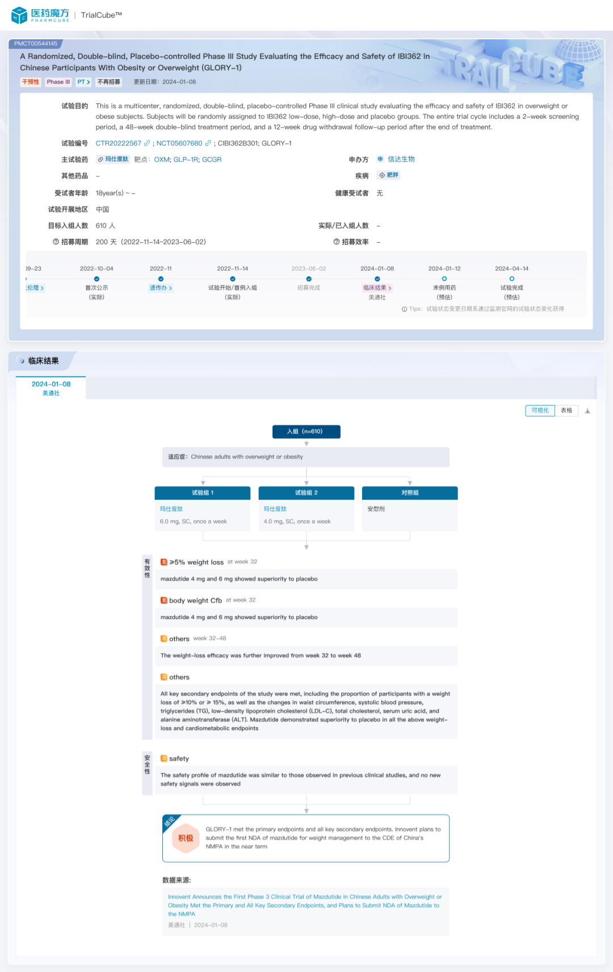613x972 pixels.
Task: Switch to 可视化 view mode
Action: click(539, 411)
